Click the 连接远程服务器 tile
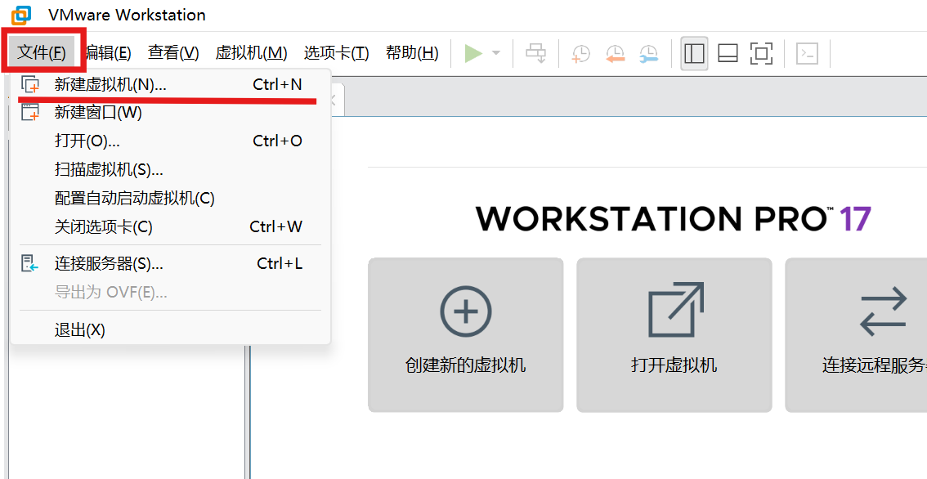 coord(858,335)
